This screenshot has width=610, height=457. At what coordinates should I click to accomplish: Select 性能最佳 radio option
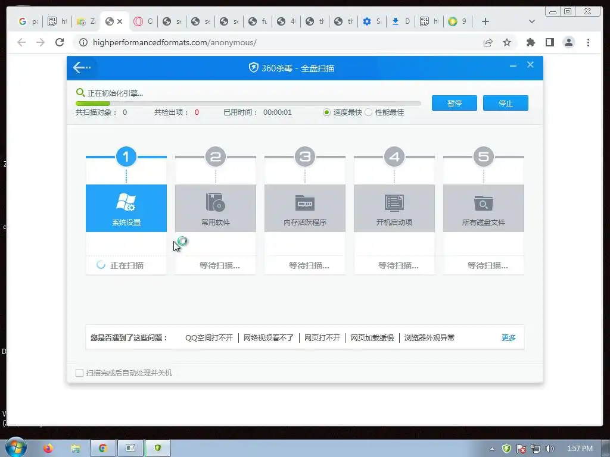tap(368, 112)
